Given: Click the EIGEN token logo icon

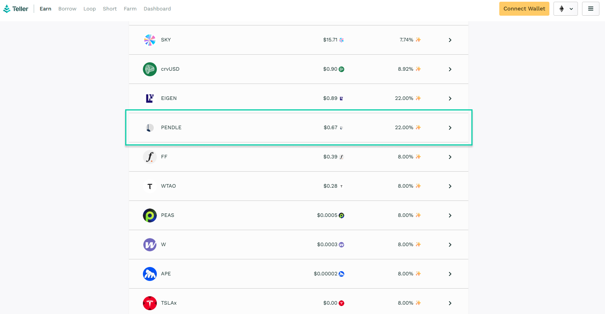Looking at the screenshot, I should [150, 99].
